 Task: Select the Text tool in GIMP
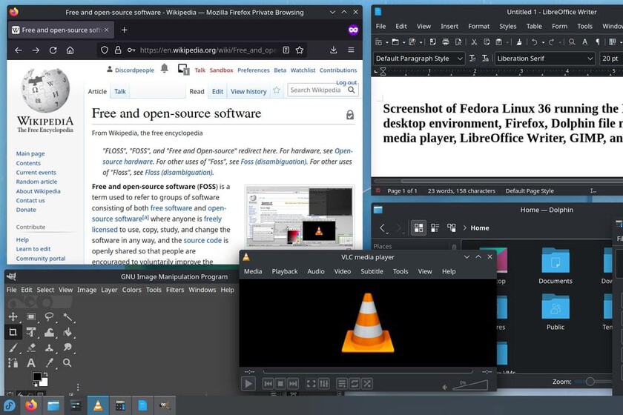[31, 362]
